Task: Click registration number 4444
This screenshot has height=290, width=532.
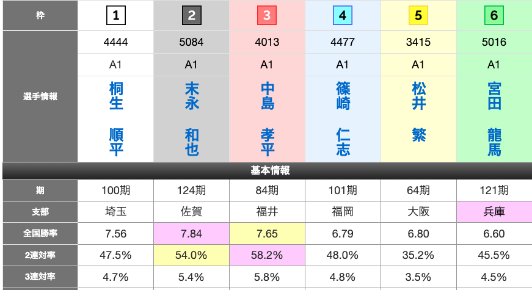Action: (116, 43)
